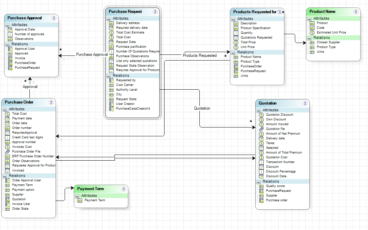The height and width of the screenshot is (230, 368).
Task: Select the Invoice relation in Purchase Approval
Action: tap(20, 58)
